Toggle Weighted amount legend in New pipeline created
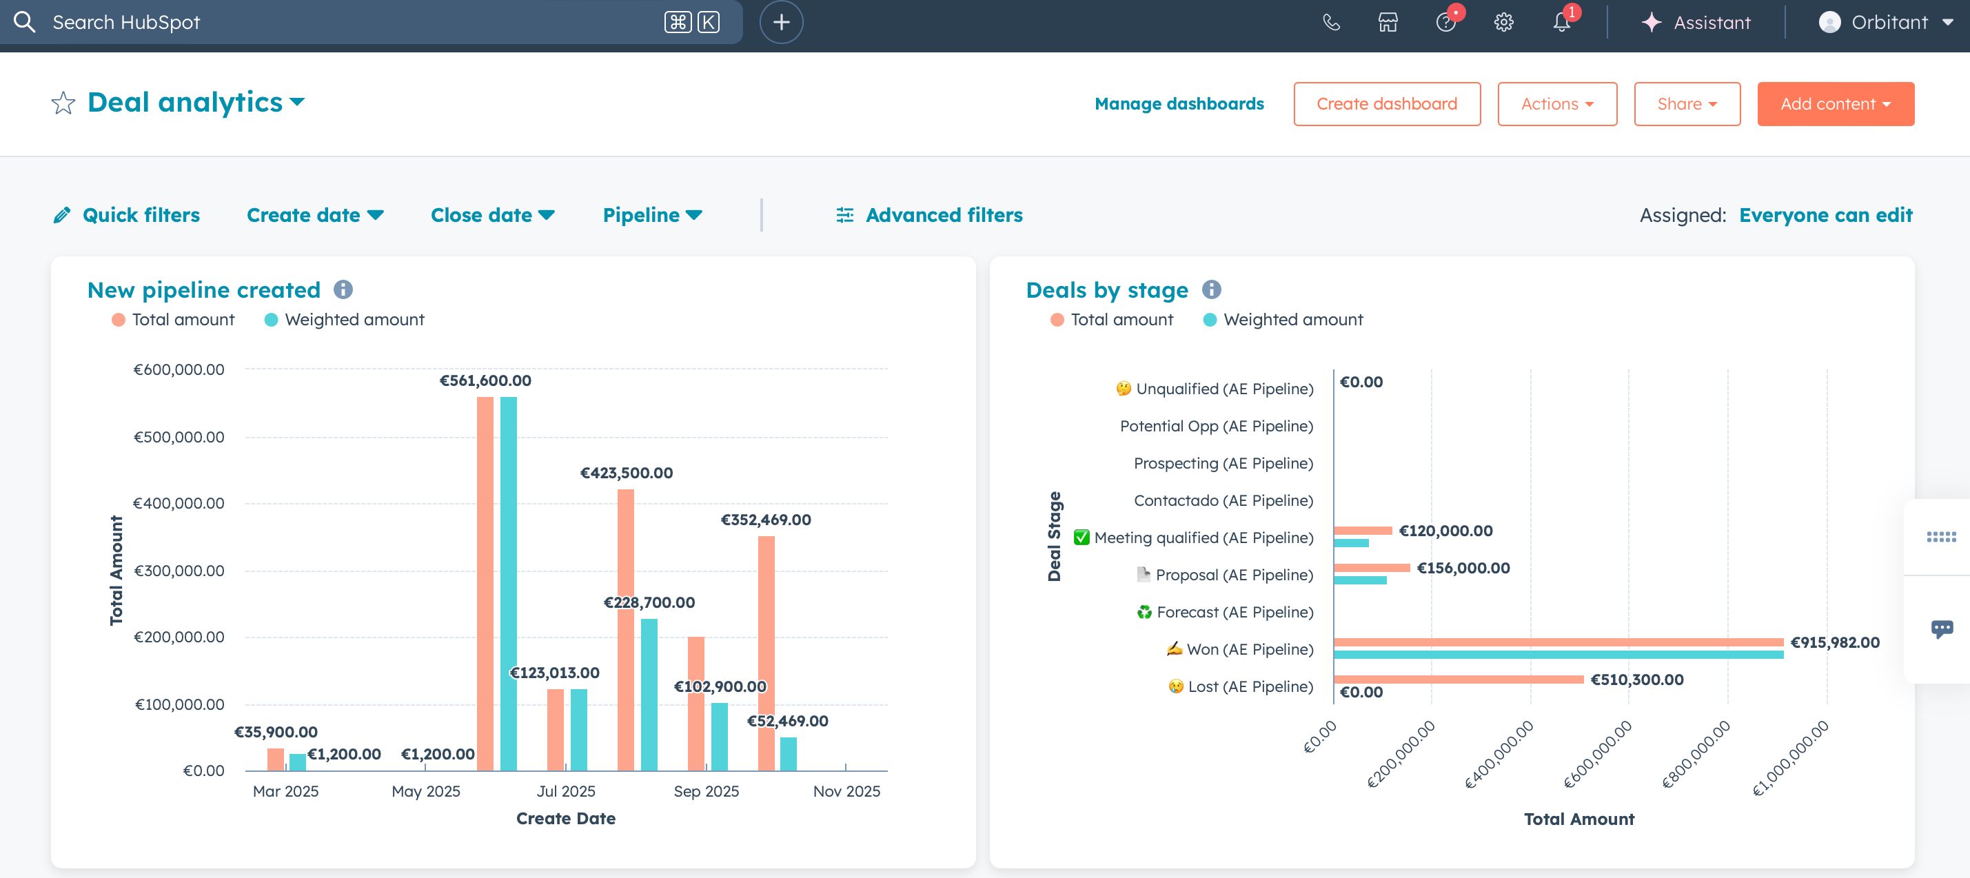Image resolution: width=1970 pixels, height=878 pixels. (344, 320)
